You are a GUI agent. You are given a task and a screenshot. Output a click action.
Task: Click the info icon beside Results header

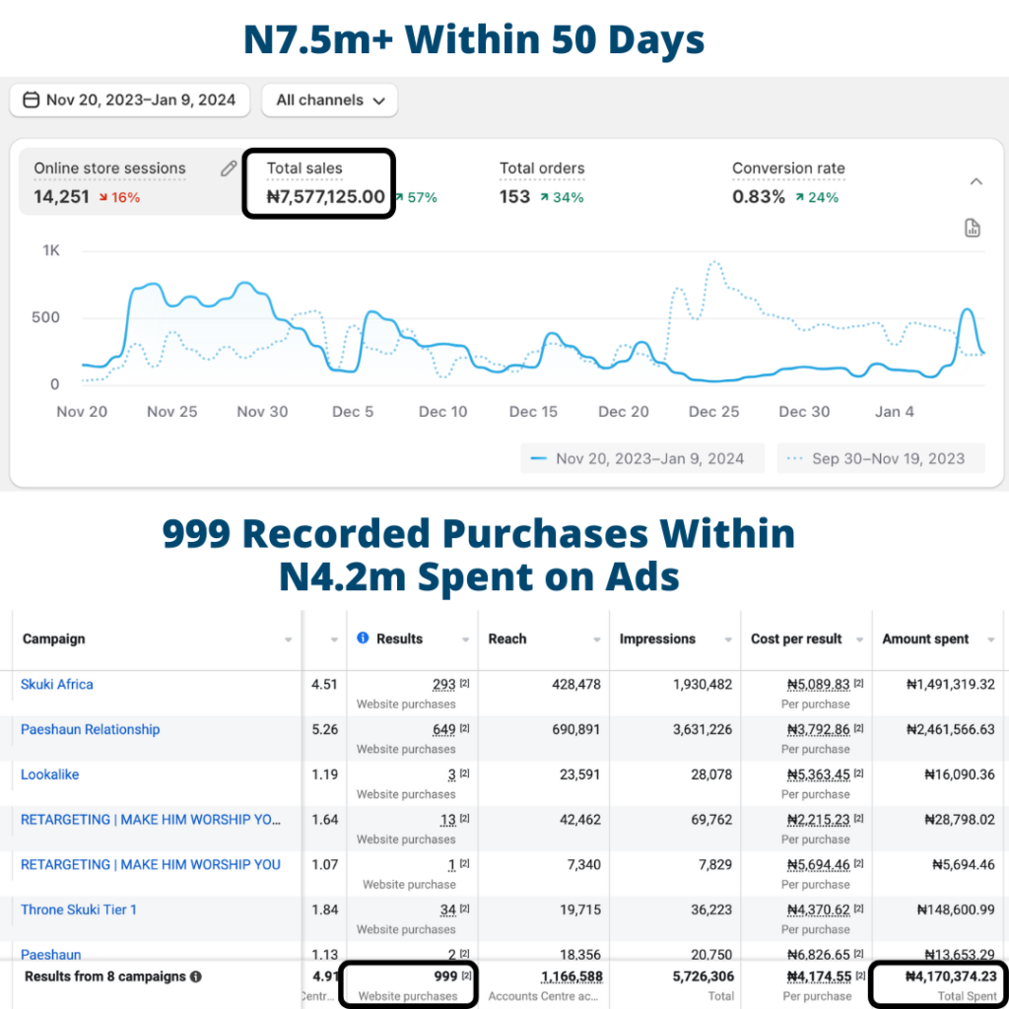(x=363, y=639)
